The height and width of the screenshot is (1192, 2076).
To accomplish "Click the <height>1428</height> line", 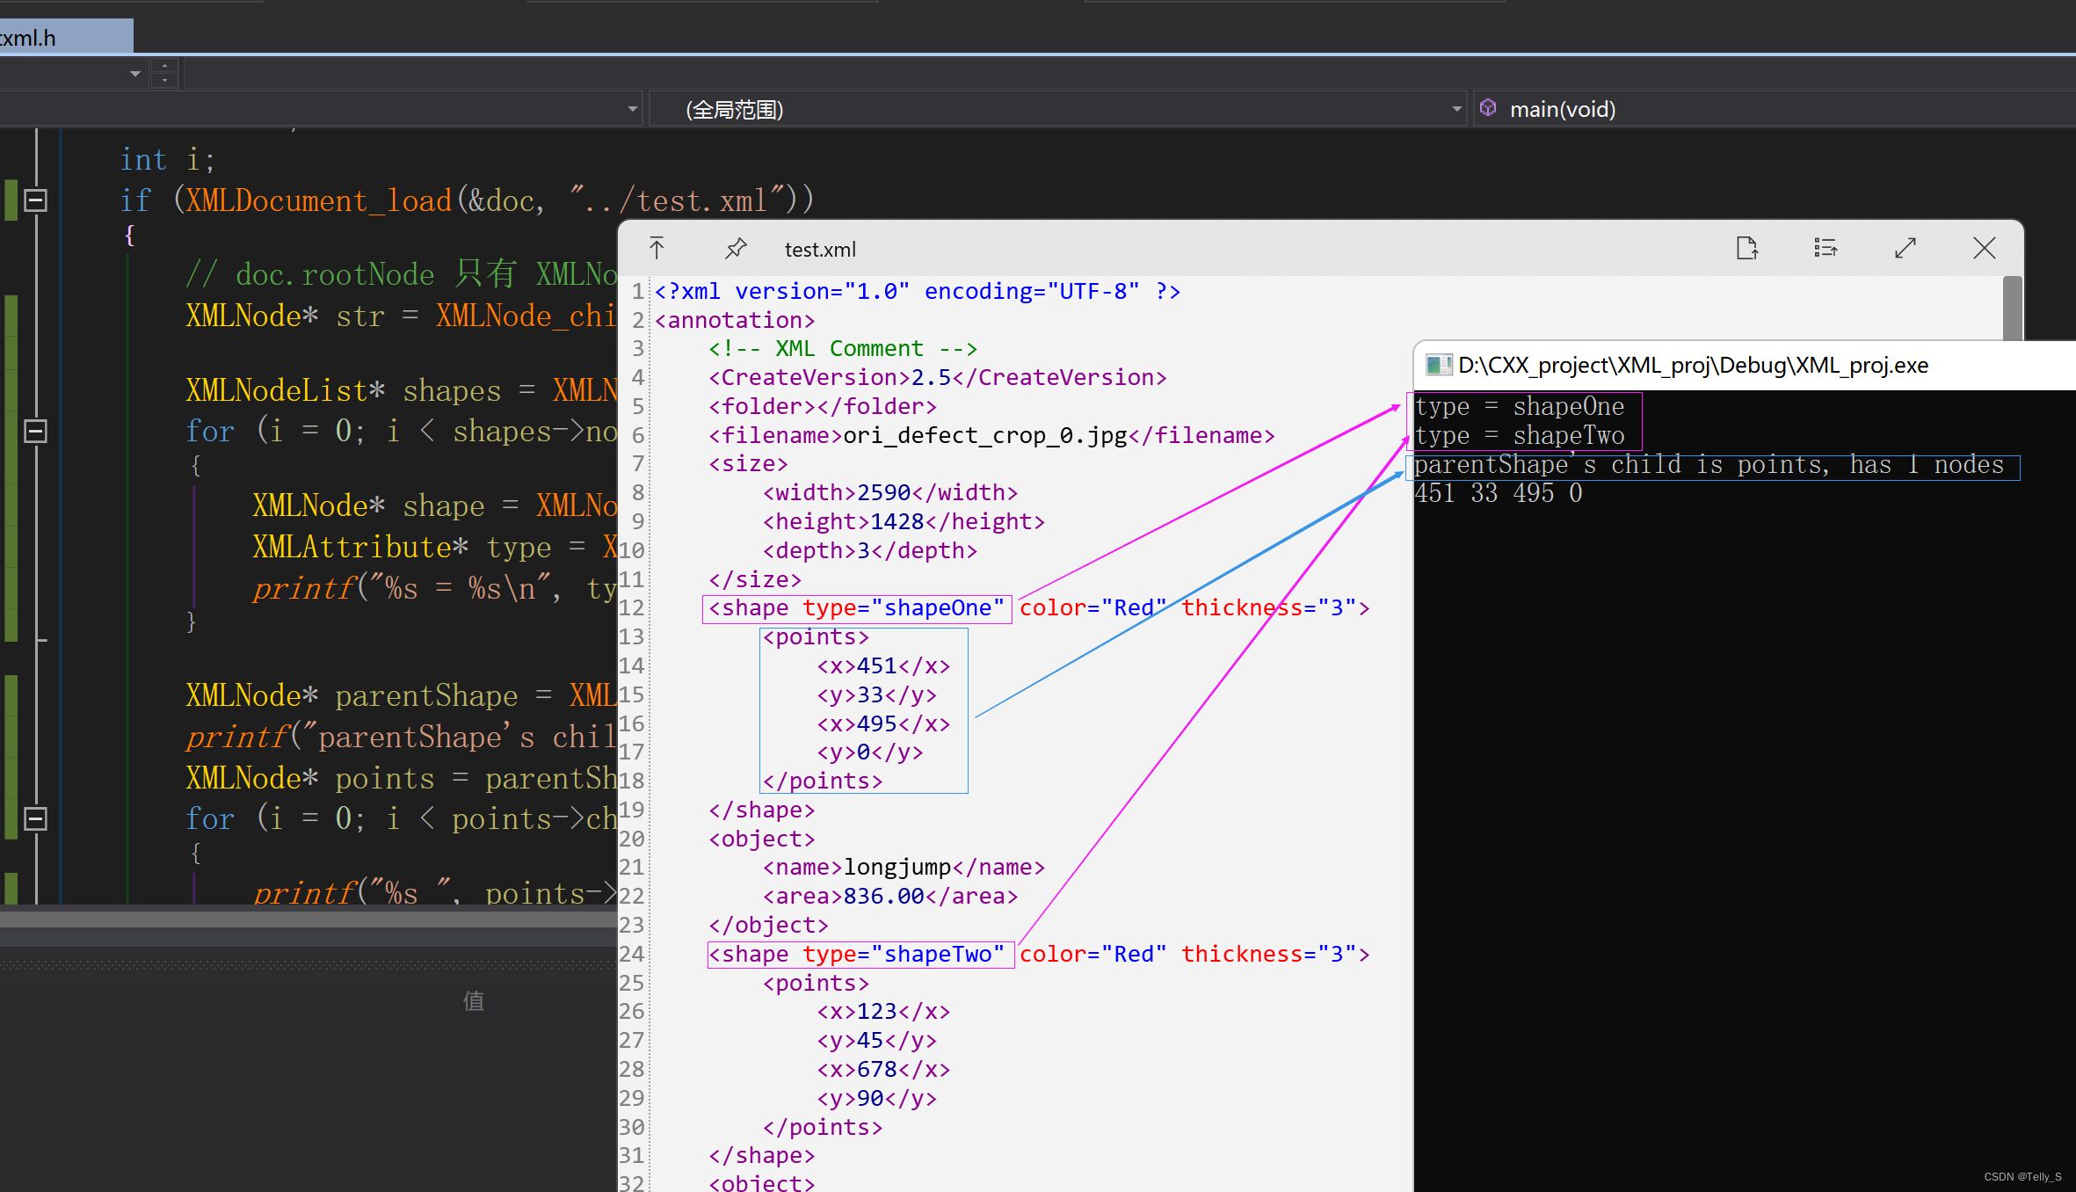I will pyautogui.click(x=904, y=521).
